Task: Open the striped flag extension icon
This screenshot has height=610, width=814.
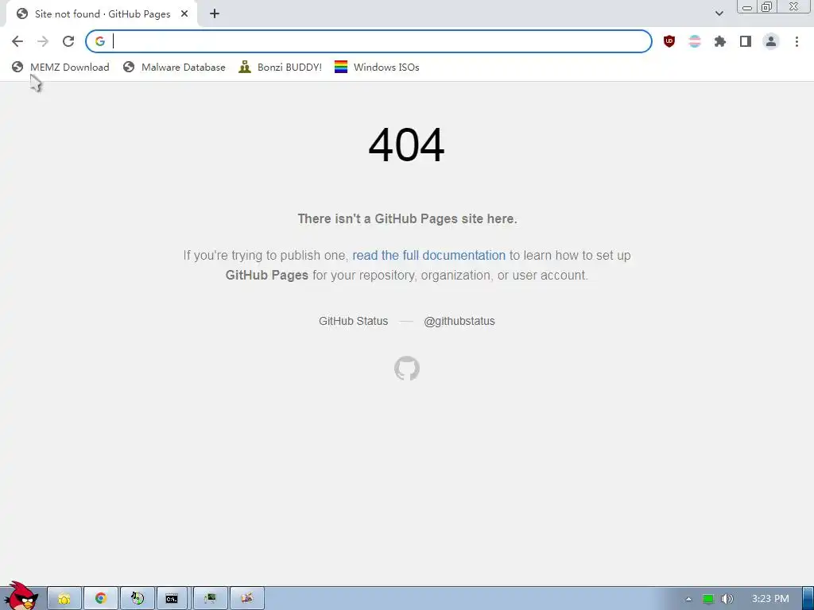Action: click(x=695, y=41)
